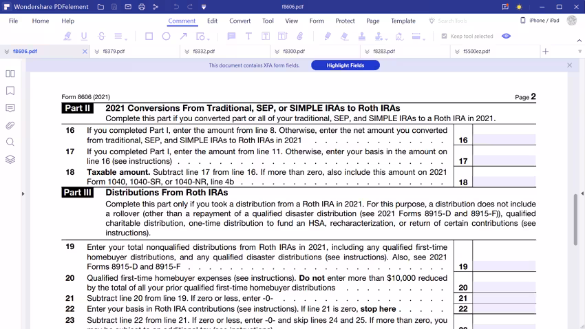Click the Save icon in title bar
The height and width of the screenshot is (329, 585).
(x=114, y=7)
